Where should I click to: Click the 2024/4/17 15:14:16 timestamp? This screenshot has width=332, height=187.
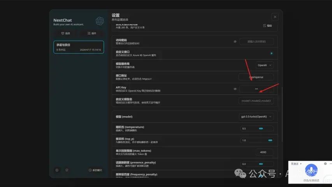90,50
